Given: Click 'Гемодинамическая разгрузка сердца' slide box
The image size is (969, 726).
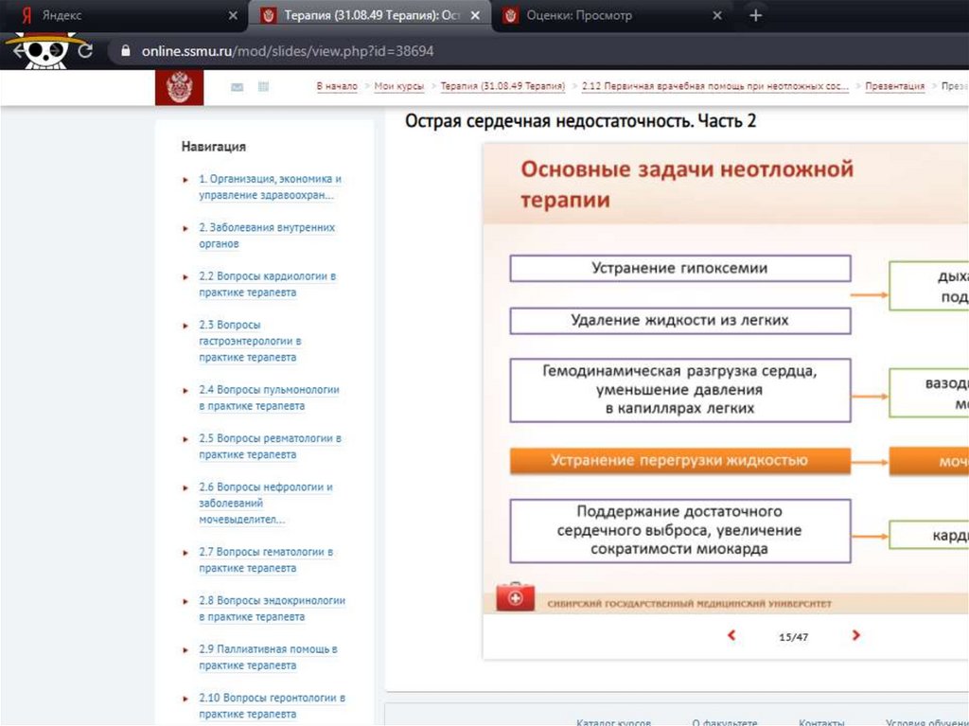Looking at the screenshot, I should coord(679,390).
